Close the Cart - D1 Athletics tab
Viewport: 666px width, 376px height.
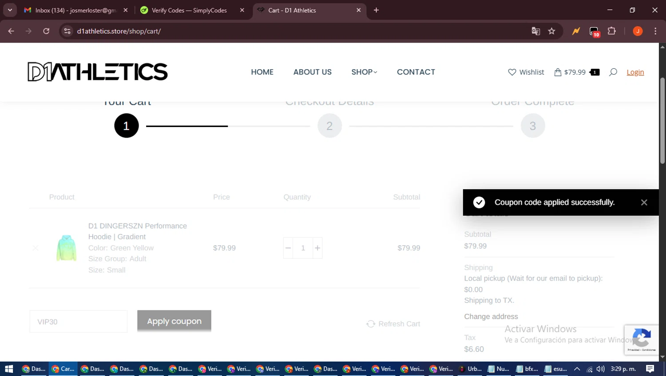click(359, 10)
